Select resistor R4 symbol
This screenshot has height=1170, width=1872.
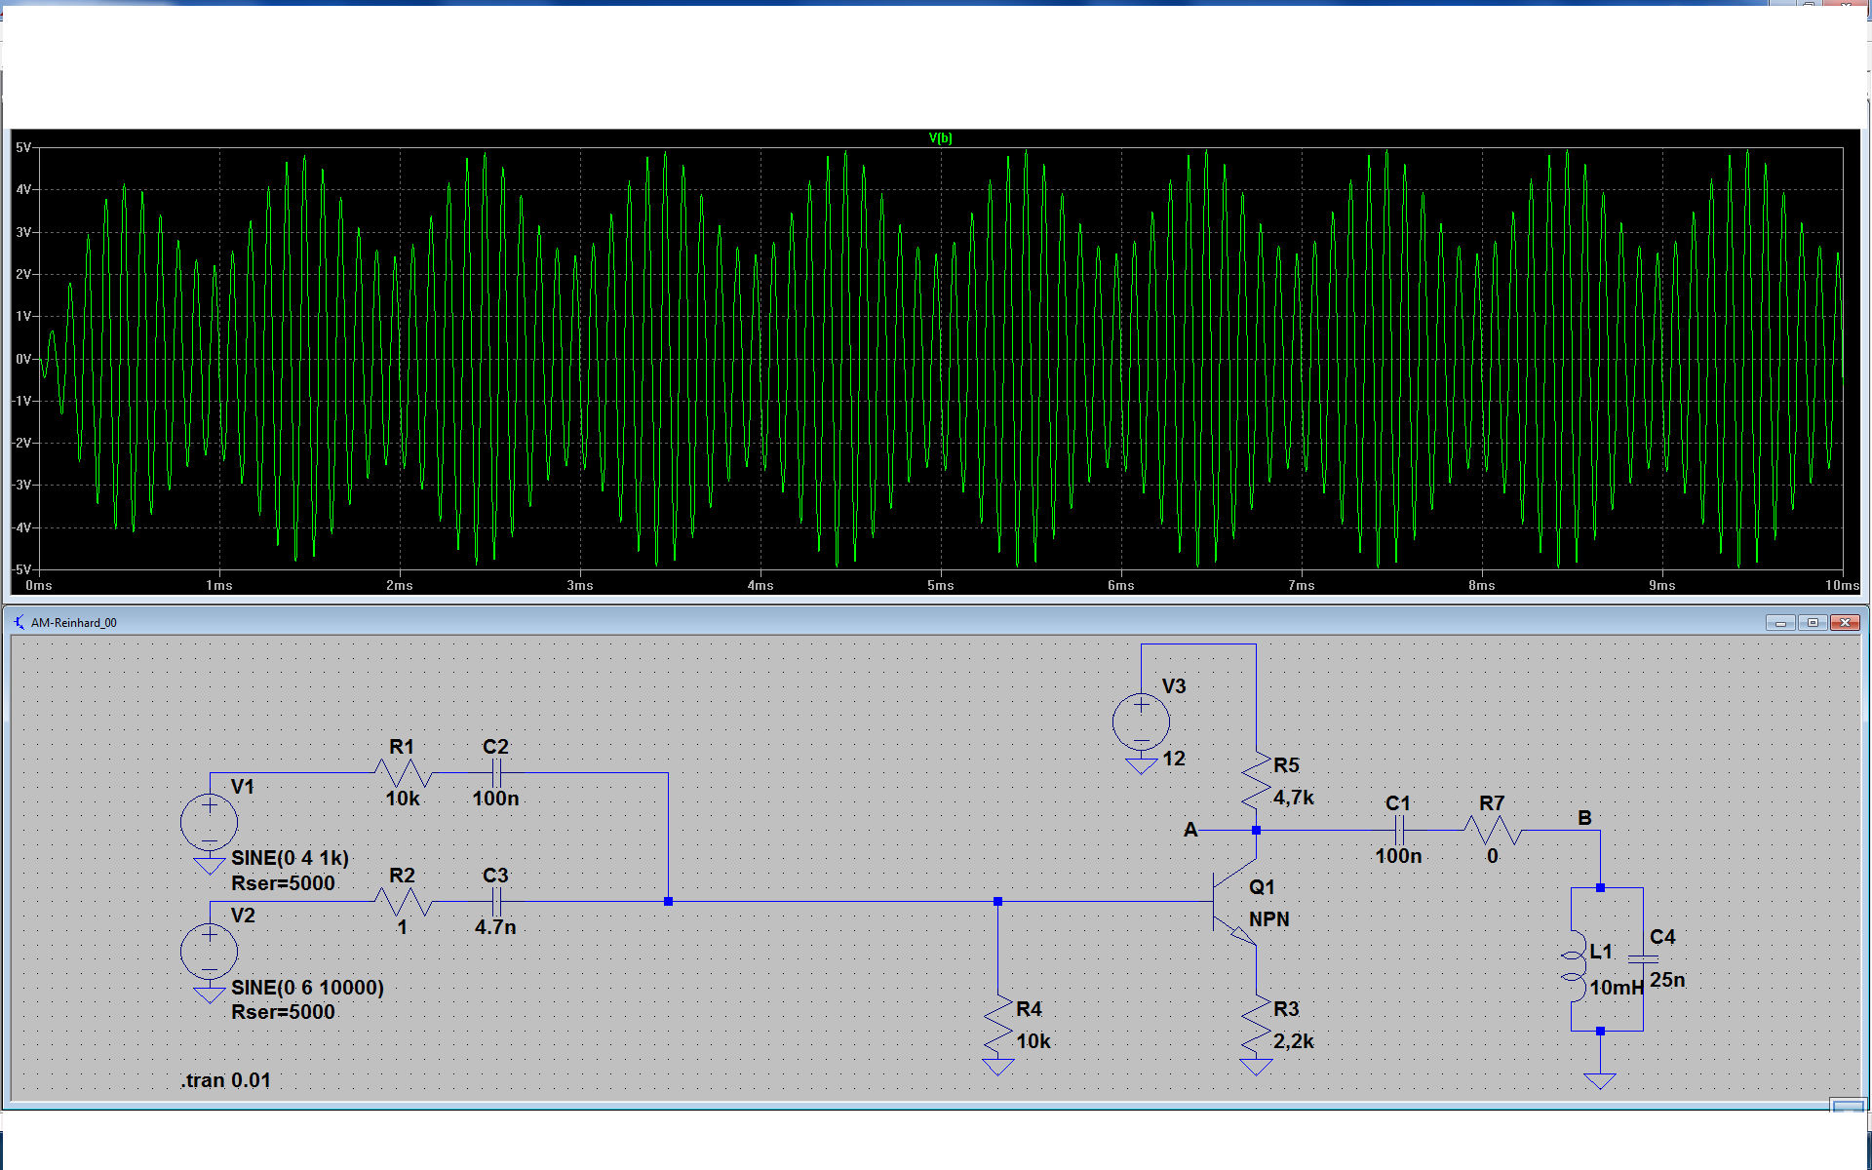tap(997, 1024)
